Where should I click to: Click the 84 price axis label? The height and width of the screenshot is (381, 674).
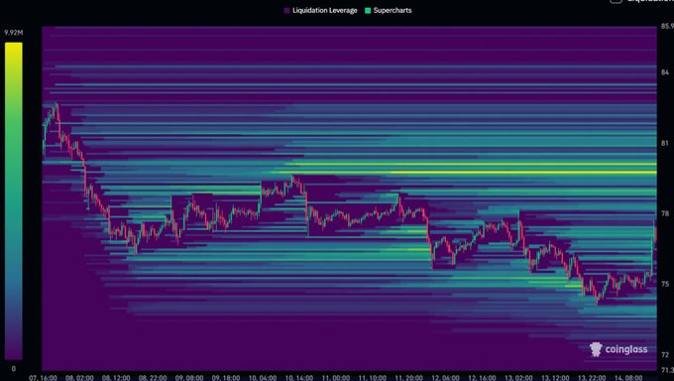(x=665, y=72)
